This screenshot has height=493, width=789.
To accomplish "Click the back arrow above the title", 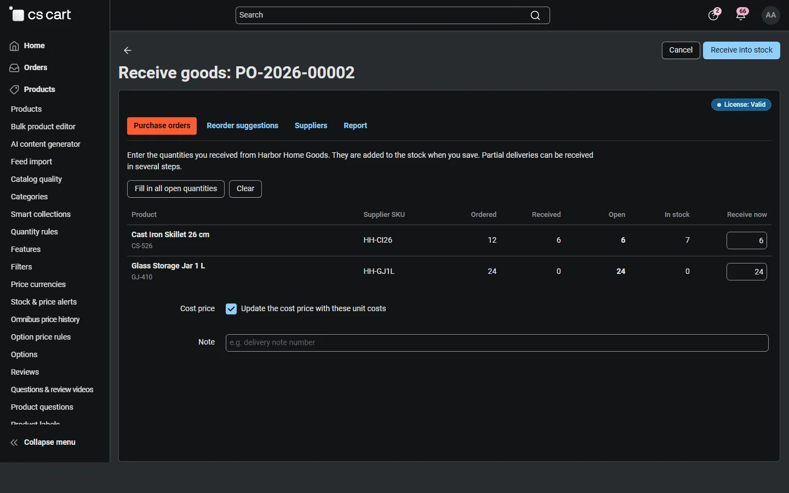I will [128, 50].
